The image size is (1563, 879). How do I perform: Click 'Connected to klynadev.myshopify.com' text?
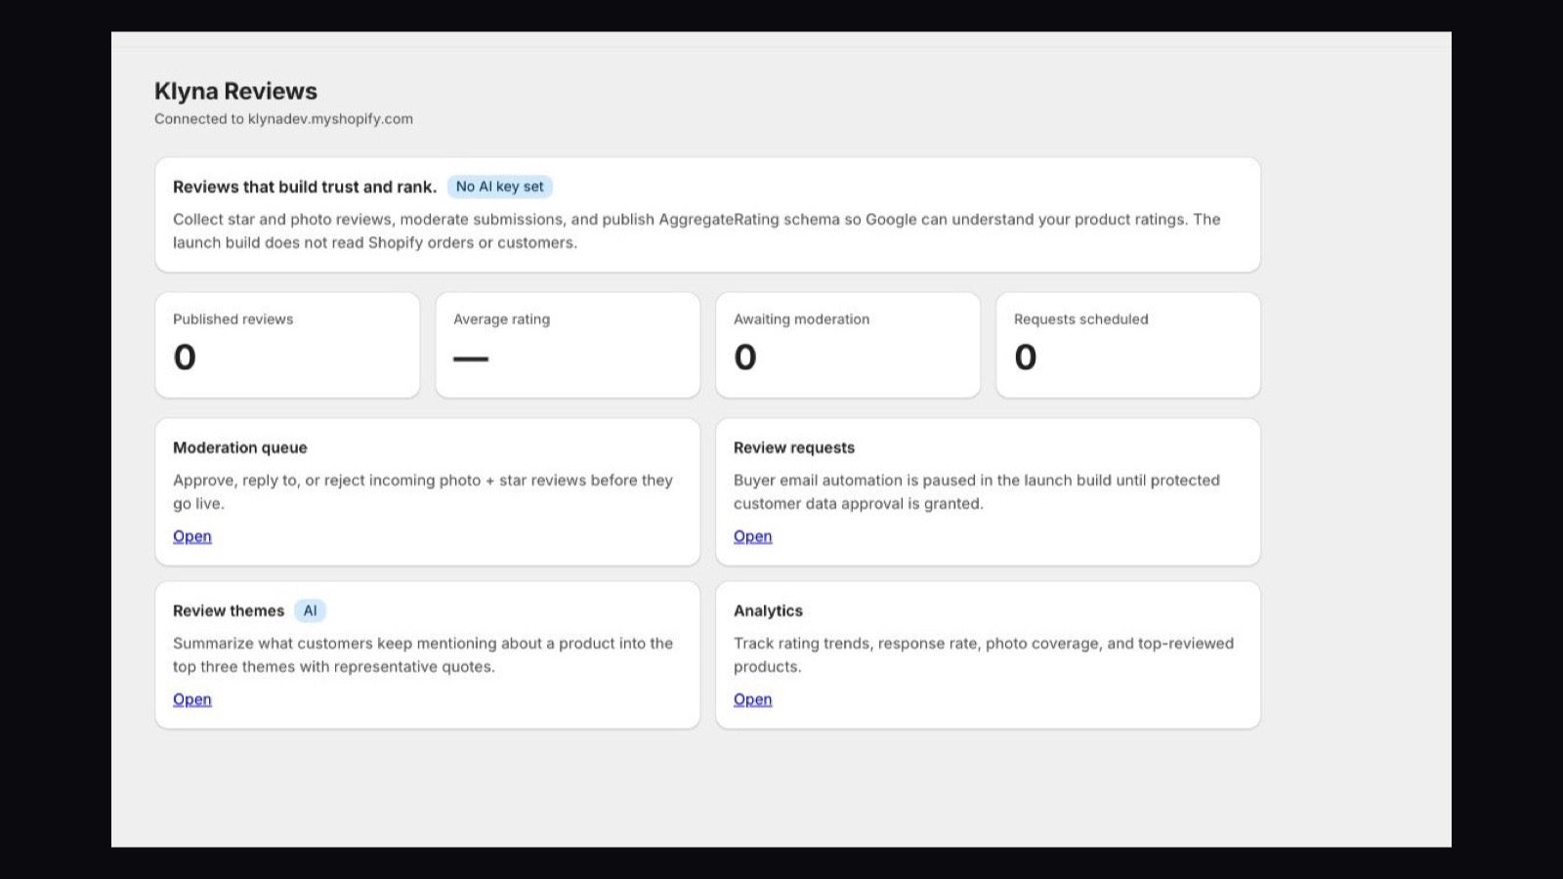click(283, 119)
